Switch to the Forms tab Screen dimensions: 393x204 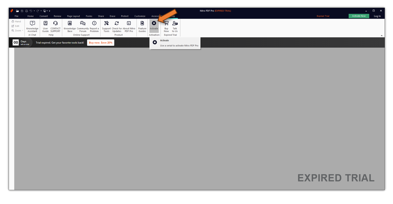[x=89, y=16]
